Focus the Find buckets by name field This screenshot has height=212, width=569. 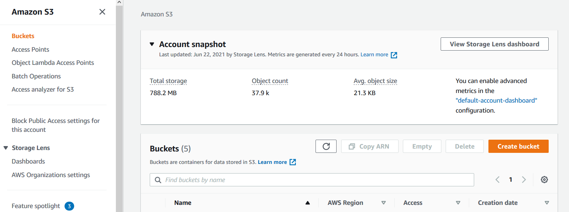pos(312,180)
